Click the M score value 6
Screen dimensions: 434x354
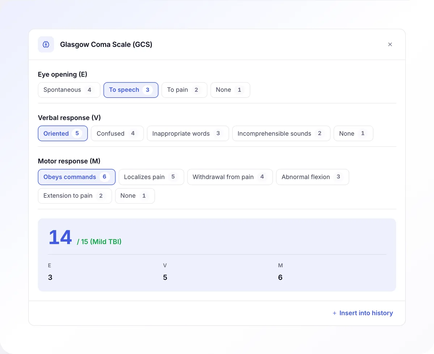coord(280,277)
